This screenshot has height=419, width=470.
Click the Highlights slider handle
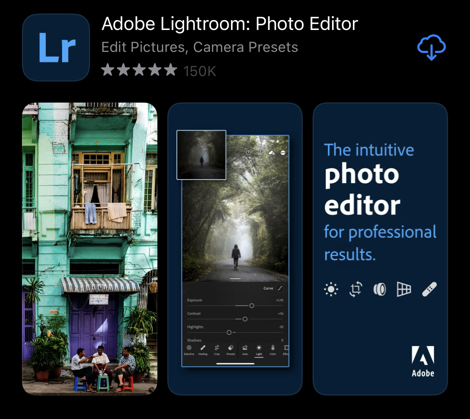point(229,332)
